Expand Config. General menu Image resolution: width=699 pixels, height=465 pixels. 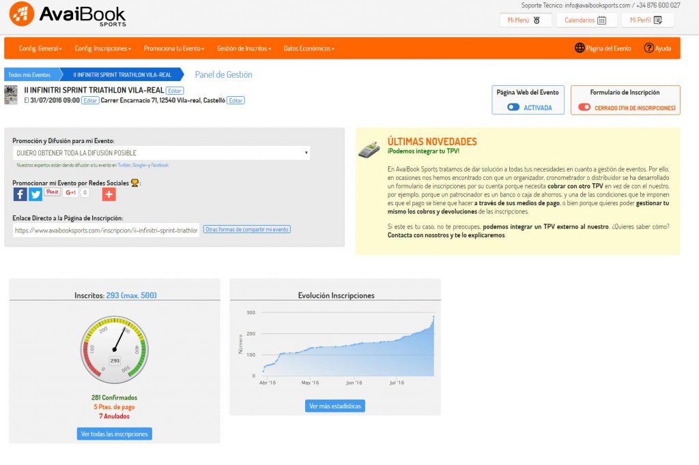pyautogui.click(x=40, y=48)
